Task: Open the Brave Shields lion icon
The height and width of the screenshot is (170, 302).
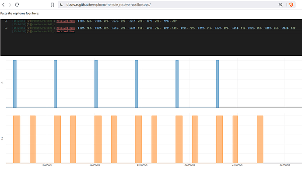Action: click(291, 5)
